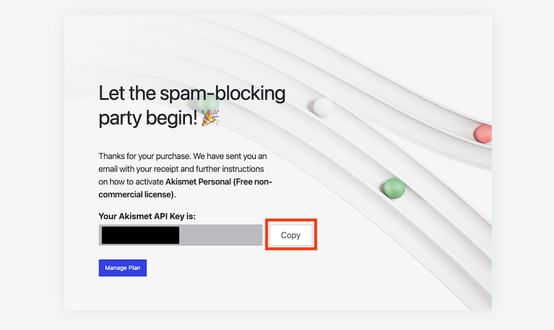Click the white ball on the track

tap(323, 108)
